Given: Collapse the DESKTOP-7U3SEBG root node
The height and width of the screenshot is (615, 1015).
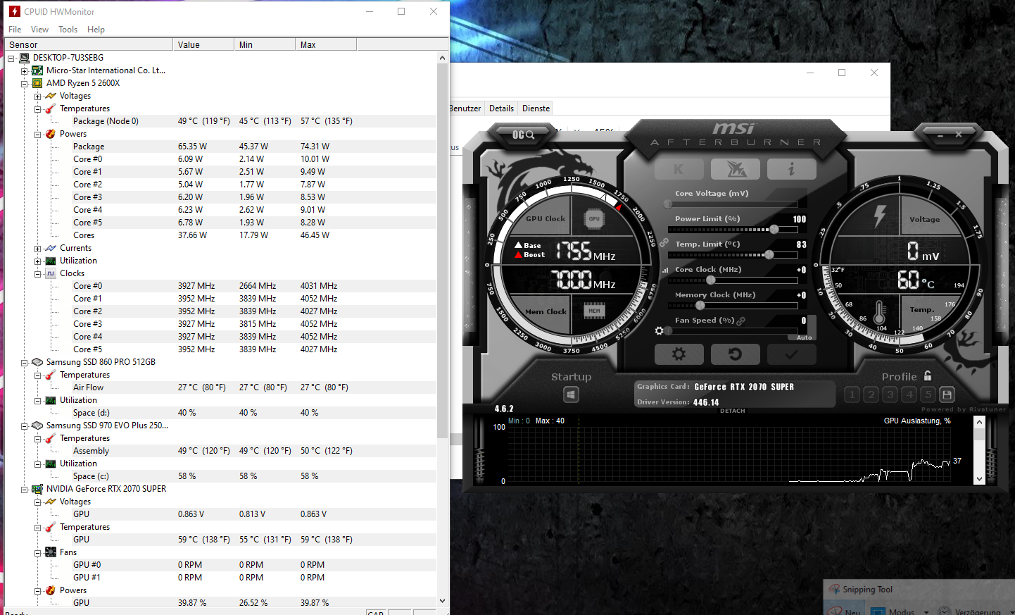Looking at the screenshot, I should (x=11, y=58).
